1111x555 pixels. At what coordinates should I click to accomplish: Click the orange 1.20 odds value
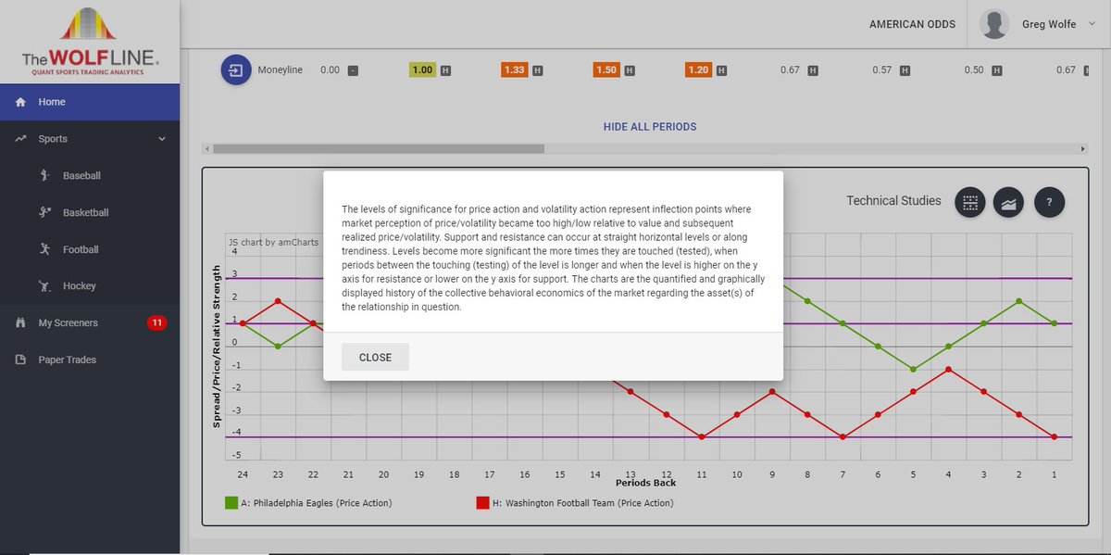pos(698,69)
